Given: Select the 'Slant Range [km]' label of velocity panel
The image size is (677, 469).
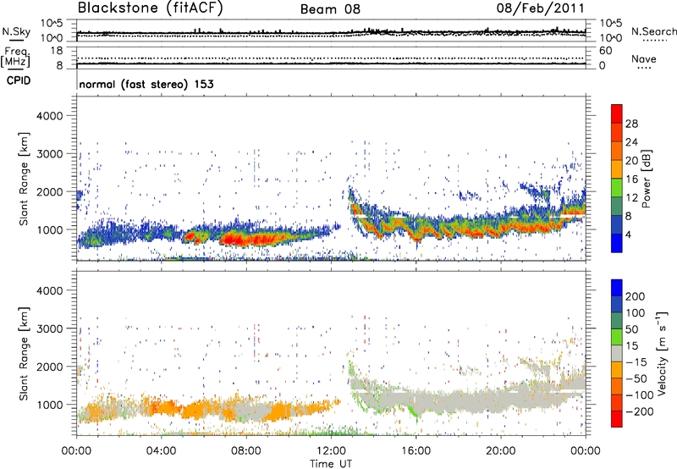Looking at the screenshot, I should 24,354.
